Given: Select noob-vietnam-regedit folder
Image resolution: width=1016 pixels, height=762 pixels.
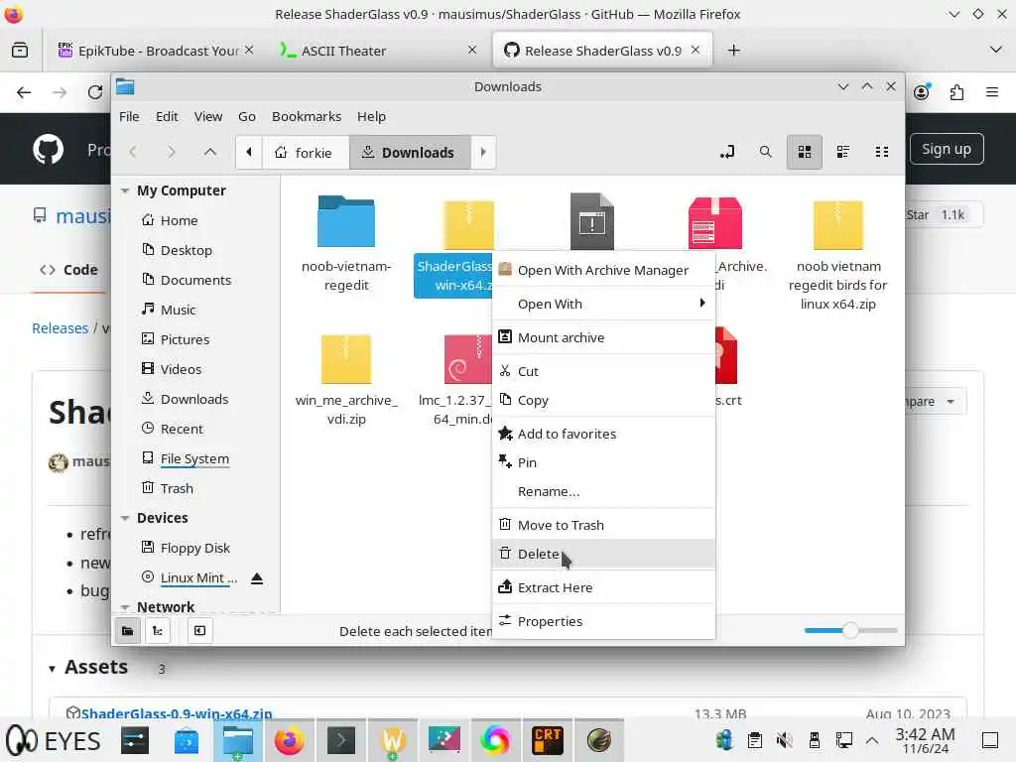Looking at the screenshot, I should point(346,244).
